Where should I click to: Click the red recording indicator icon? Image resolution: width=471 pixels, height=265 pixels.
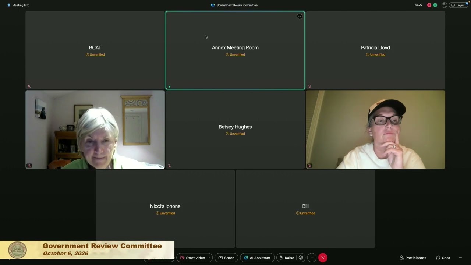tap(429, 5)
